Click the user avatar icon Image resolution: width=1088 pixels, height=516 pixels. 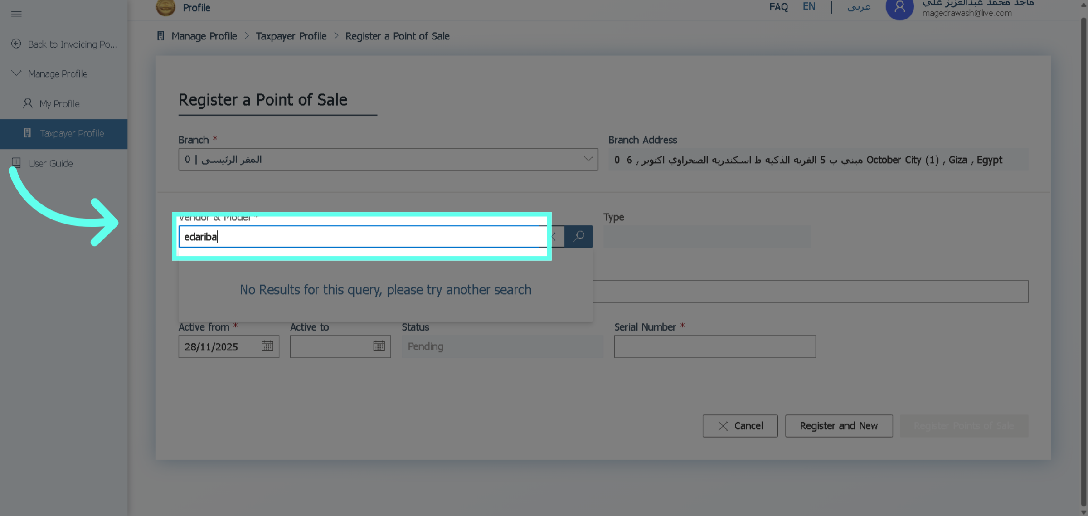click(x=899, y=8)
